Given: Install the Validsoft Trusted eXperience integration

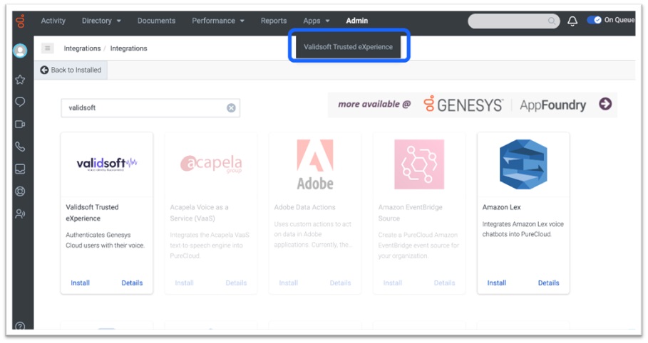Looking at the screenshot, I should [81, 283].
